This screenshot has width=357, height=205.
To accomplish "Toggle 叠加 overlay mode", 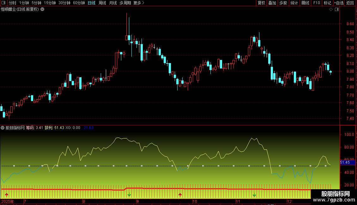I will click(272, 3).
